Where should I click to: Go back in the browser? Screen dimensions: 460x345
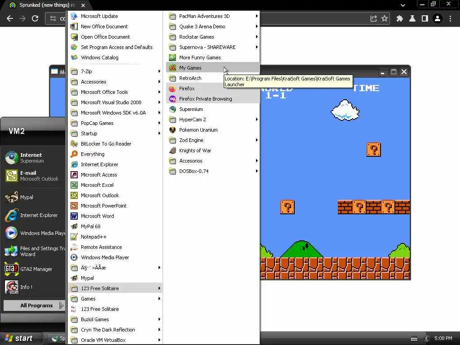point(10,18)
